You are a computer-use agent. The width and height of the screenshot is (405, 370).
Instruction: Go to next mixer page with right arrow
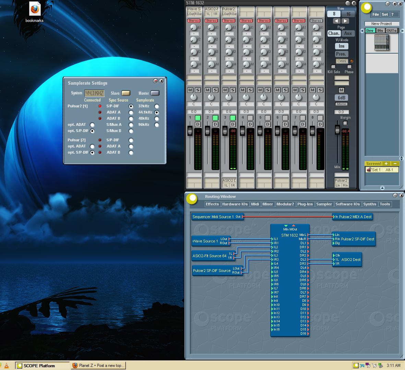pyautogui.click(x=345, y=21)
